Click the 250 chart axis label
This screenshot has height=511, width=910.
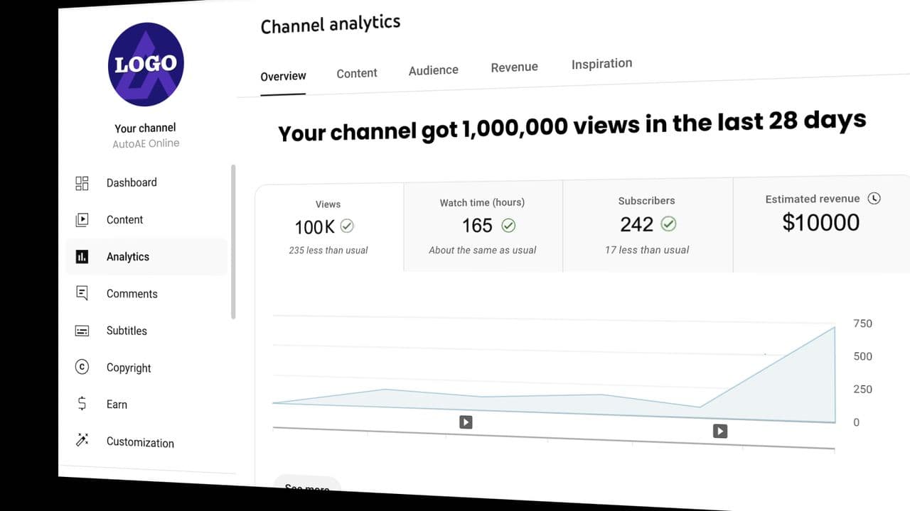tap(862, 389)
